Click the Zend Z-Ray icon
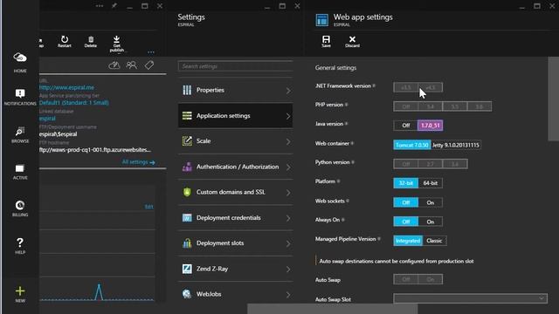559x314 pixels. [187, 269]
